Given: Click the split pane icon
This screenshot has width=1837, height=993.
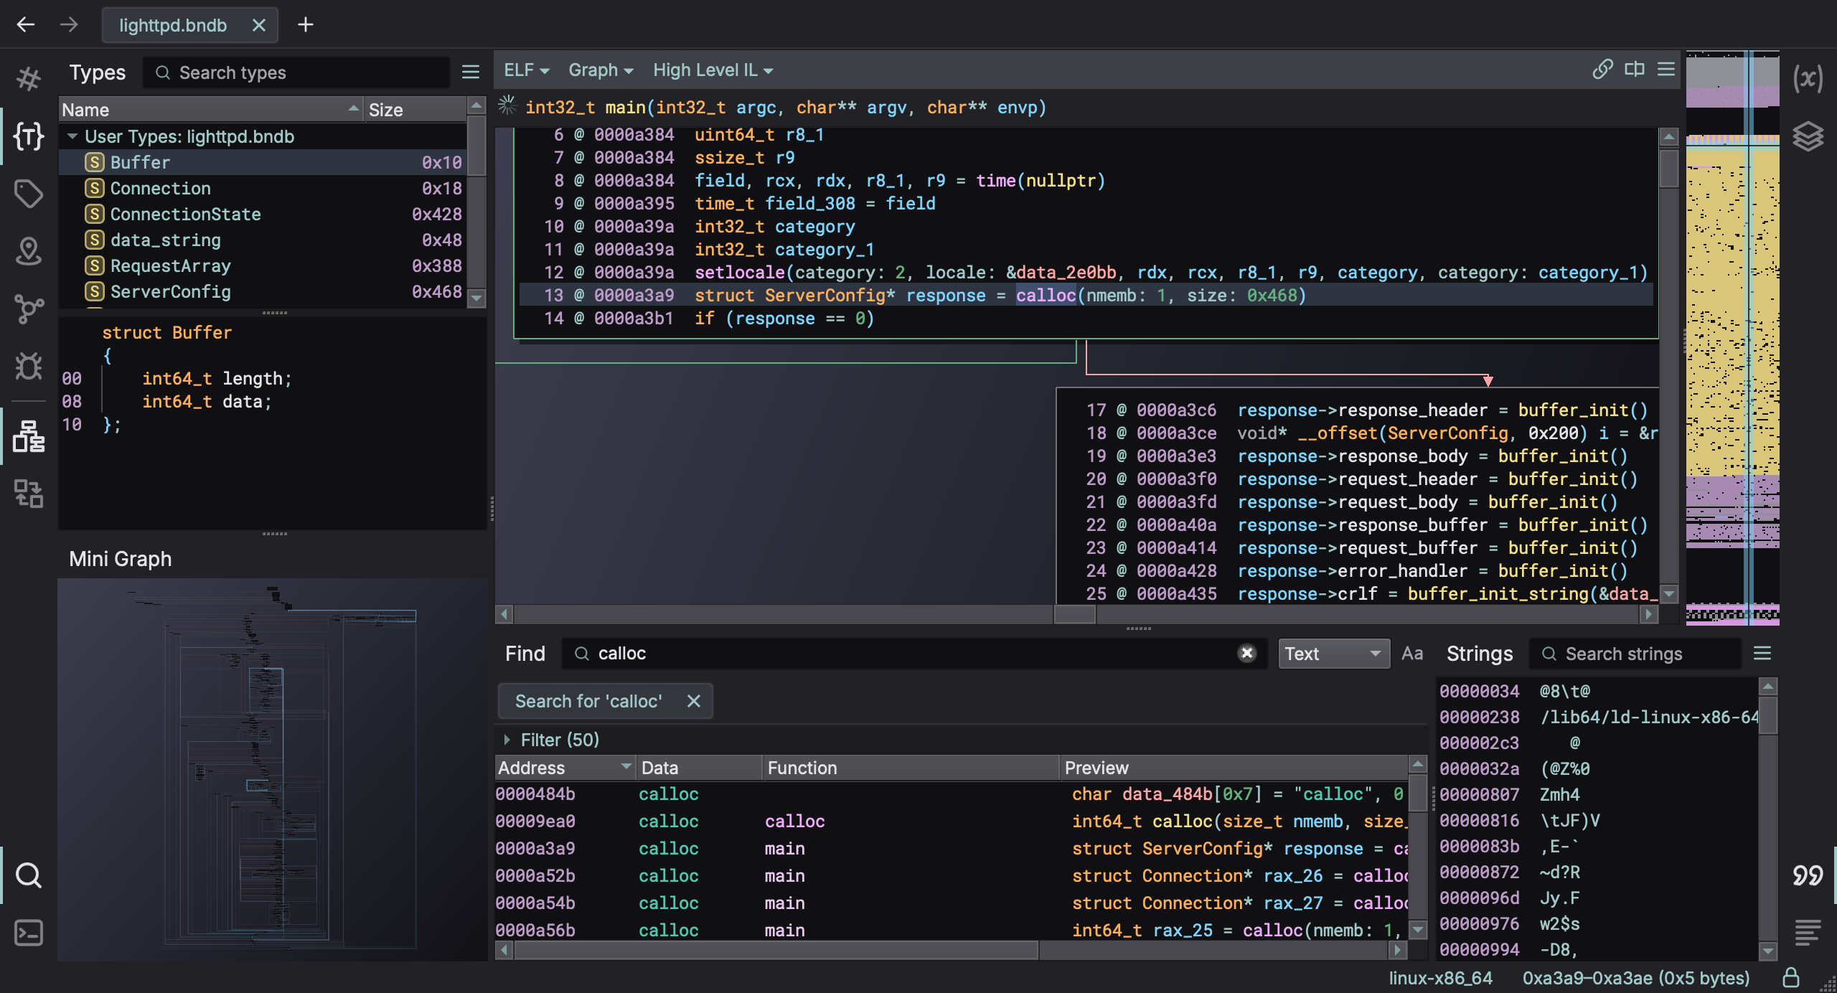Looking at the screenshot, I should 1635,70.
